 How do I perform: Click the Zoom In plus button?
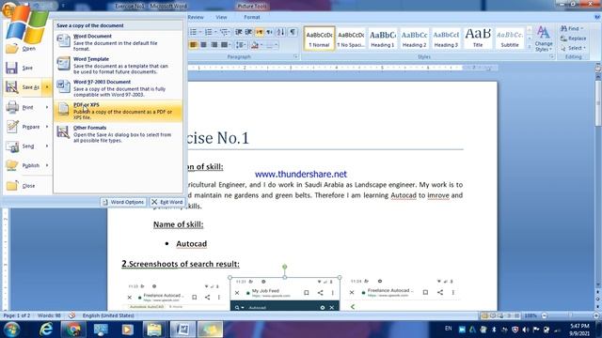point(595,315)
